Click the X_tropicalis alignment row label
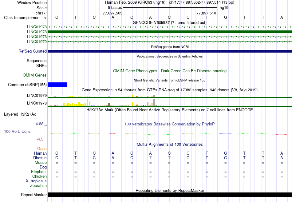 coord(36,181)
